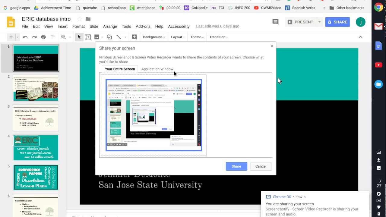386x217 pixels.
Task: Open the zoom level dropdown arrow
Action: click(70, 37)
